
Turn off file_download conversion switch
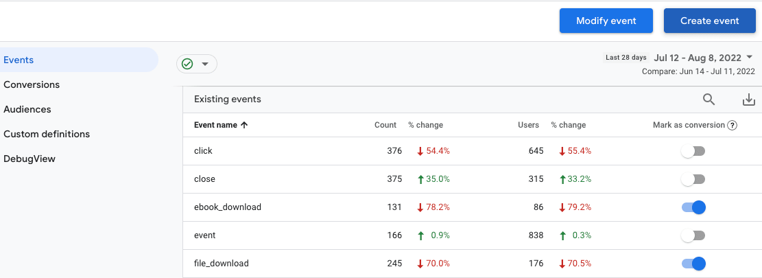click(x=693, y=264)
